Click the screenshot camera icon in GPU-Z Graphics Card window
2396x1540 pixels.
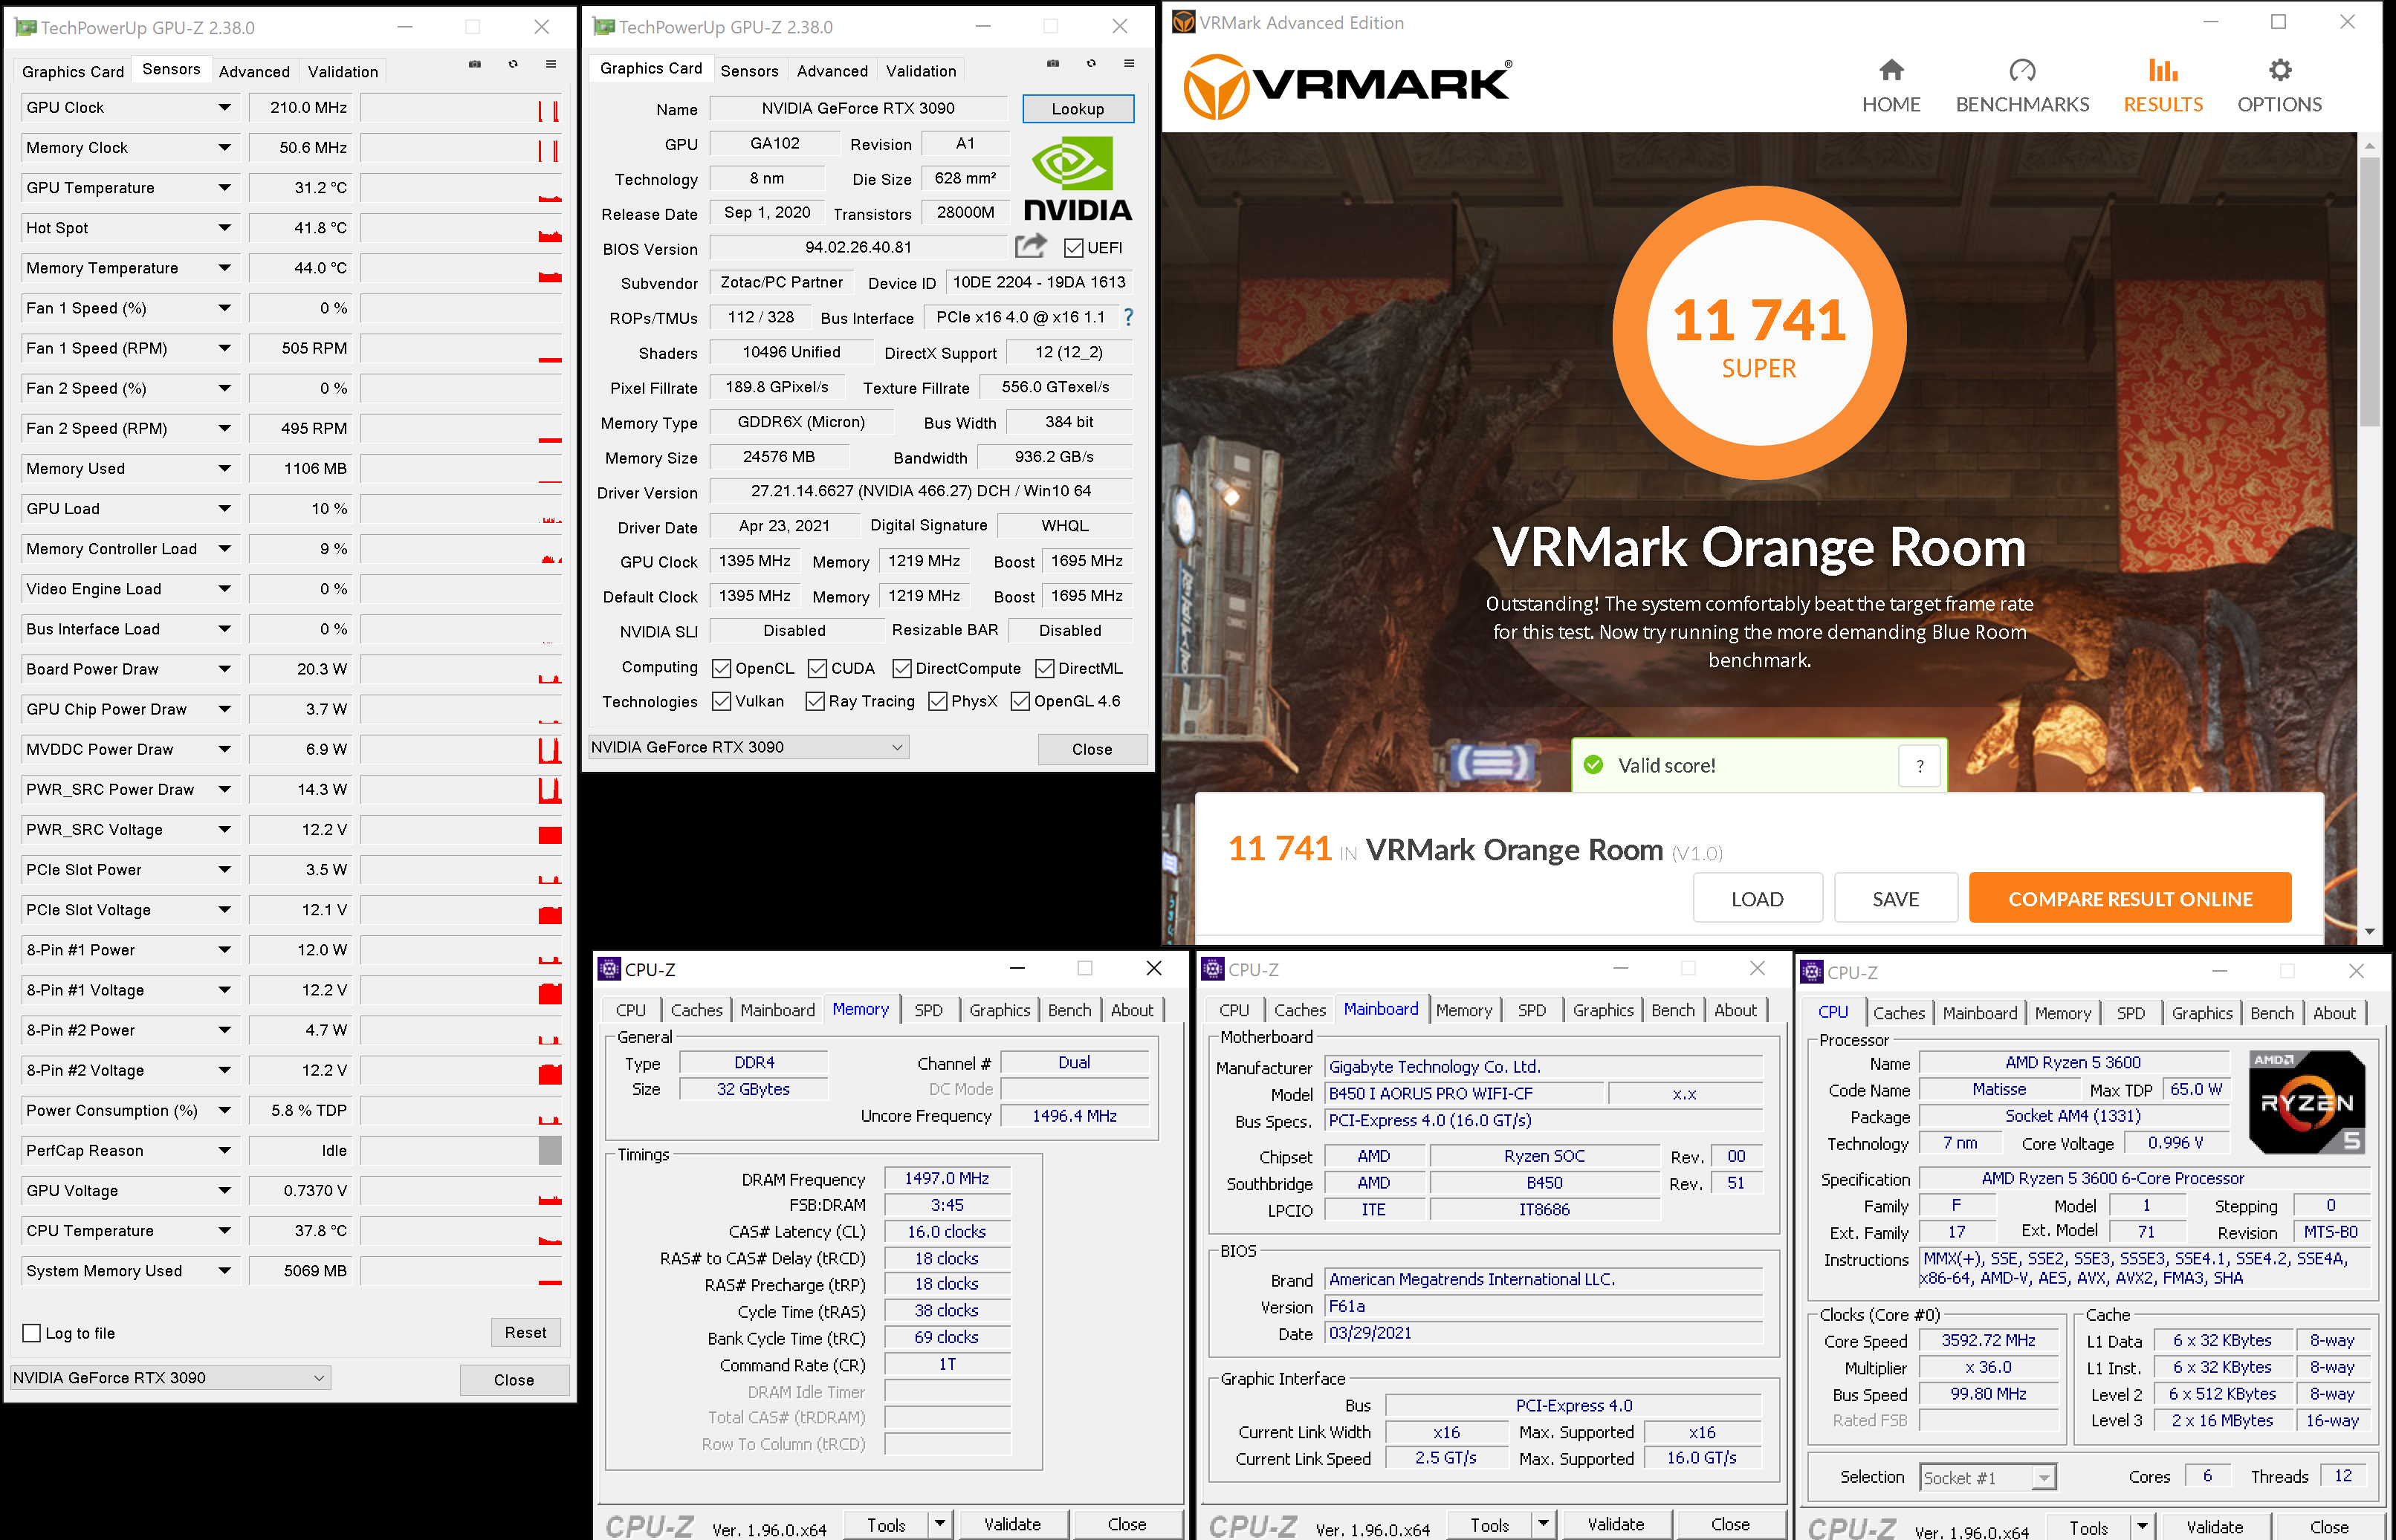point(1053,63)
